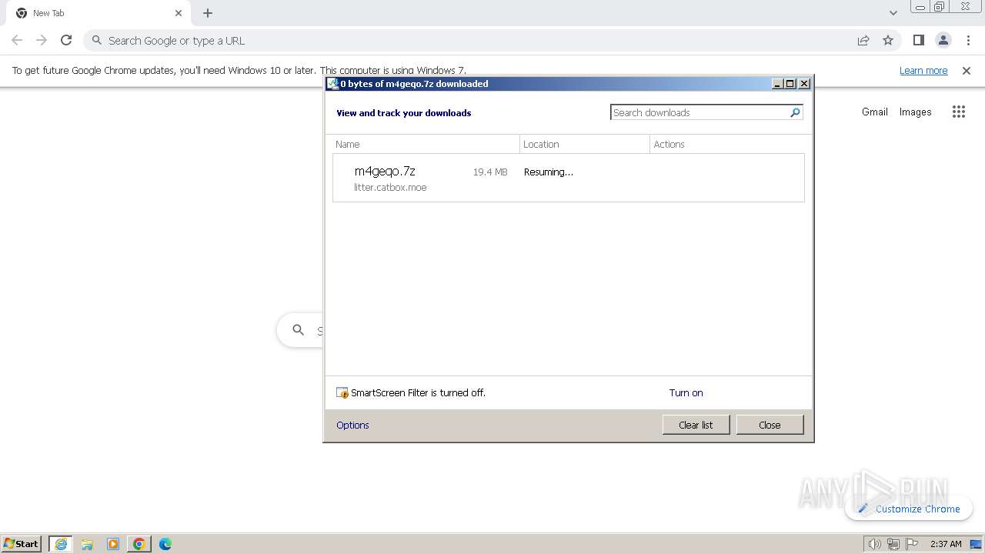The height and width of the screenshot is (554, 985).
Task: Click the SmartScreen shield icon
Action: (x=342, y=392)
